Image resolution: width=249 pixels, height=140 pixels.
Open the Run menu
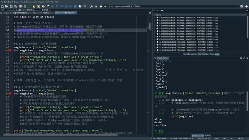click(x=22, y=2)
